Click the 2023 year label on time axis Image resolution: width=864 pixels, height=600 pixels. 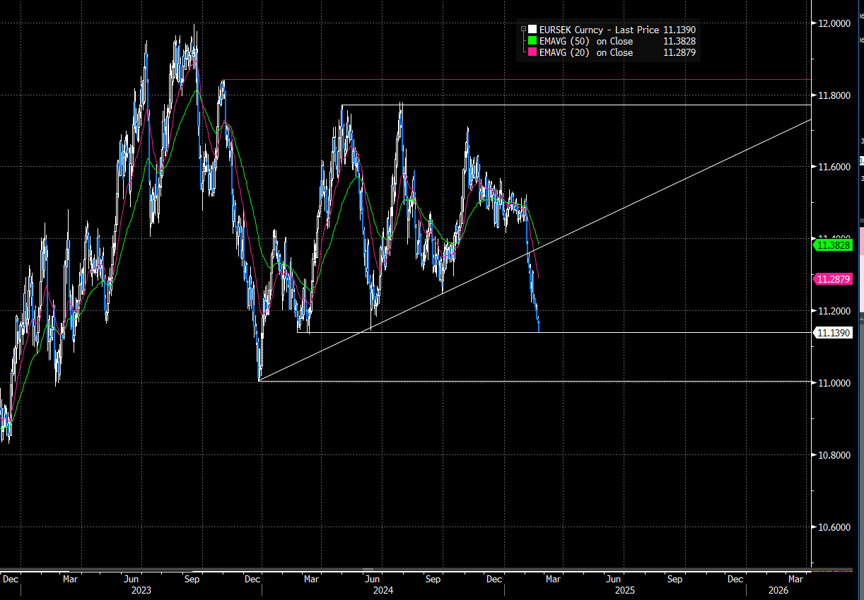click(141, 589)
